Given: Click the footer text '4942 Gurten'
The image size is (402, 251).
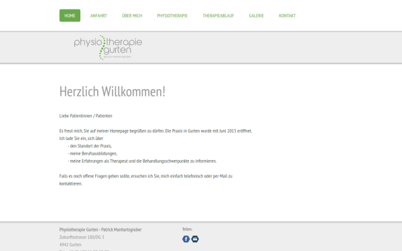Looking at the screenshot, I should (x=70, y=244).
